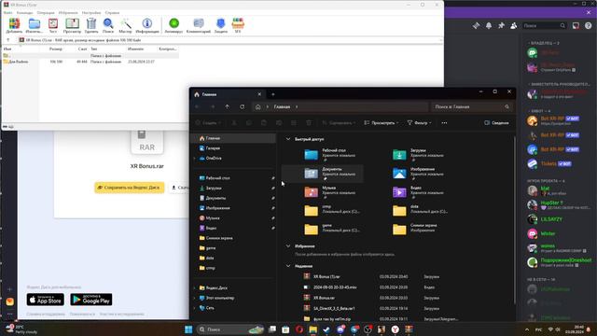Open the Справка menu in WinRAR
Viewport: 597px width, 336px height.
pos(112,12)
